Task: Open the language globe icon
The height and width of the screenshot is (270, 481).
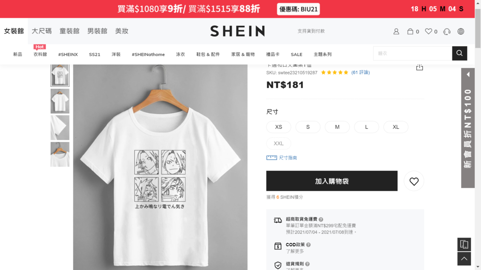Action: point(461,31)
